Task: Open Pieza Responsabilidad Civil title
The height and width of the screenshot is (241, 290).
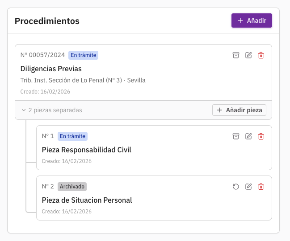Action: (86, 150)
